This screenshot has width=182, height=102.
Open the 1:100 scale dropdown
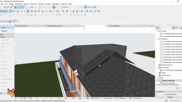point(71,98)
